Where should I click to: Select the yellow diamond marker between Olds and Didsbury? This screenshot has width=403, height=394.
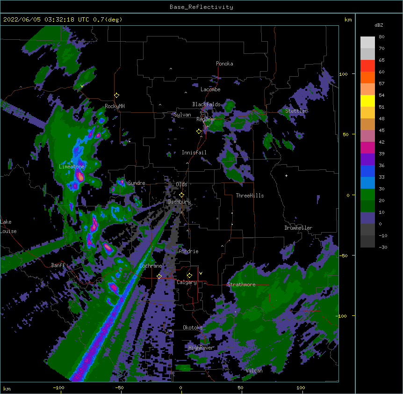click(x=182, y=195)
